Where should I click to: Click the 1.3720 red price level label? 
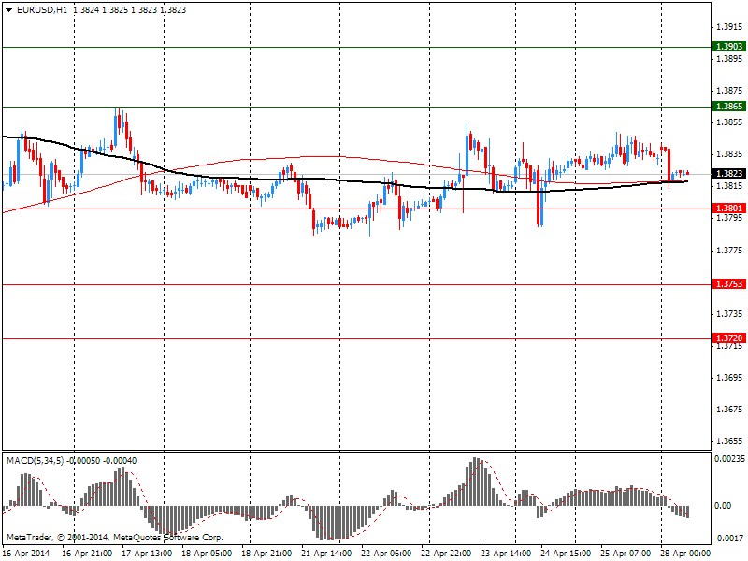click(729, 338)
